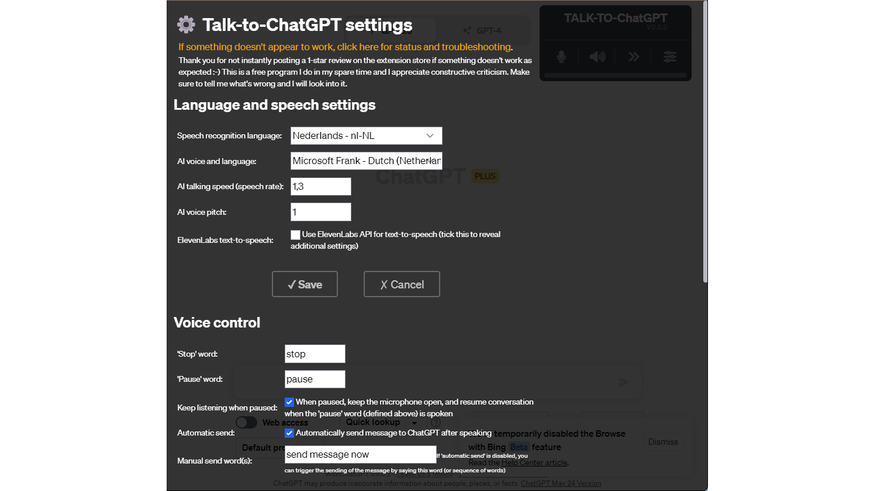This screenshot has height=491, width=874.
Task: Click the 'Keep listening when paused:' label
Action: 227,408
